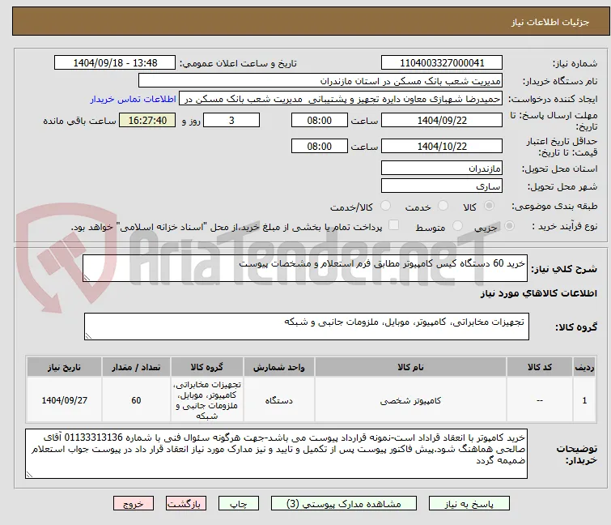Screen dimensions: 611x525
Task: Click the دستگاه unit cell
Action: pyautogui.click(x=279, y=400)
